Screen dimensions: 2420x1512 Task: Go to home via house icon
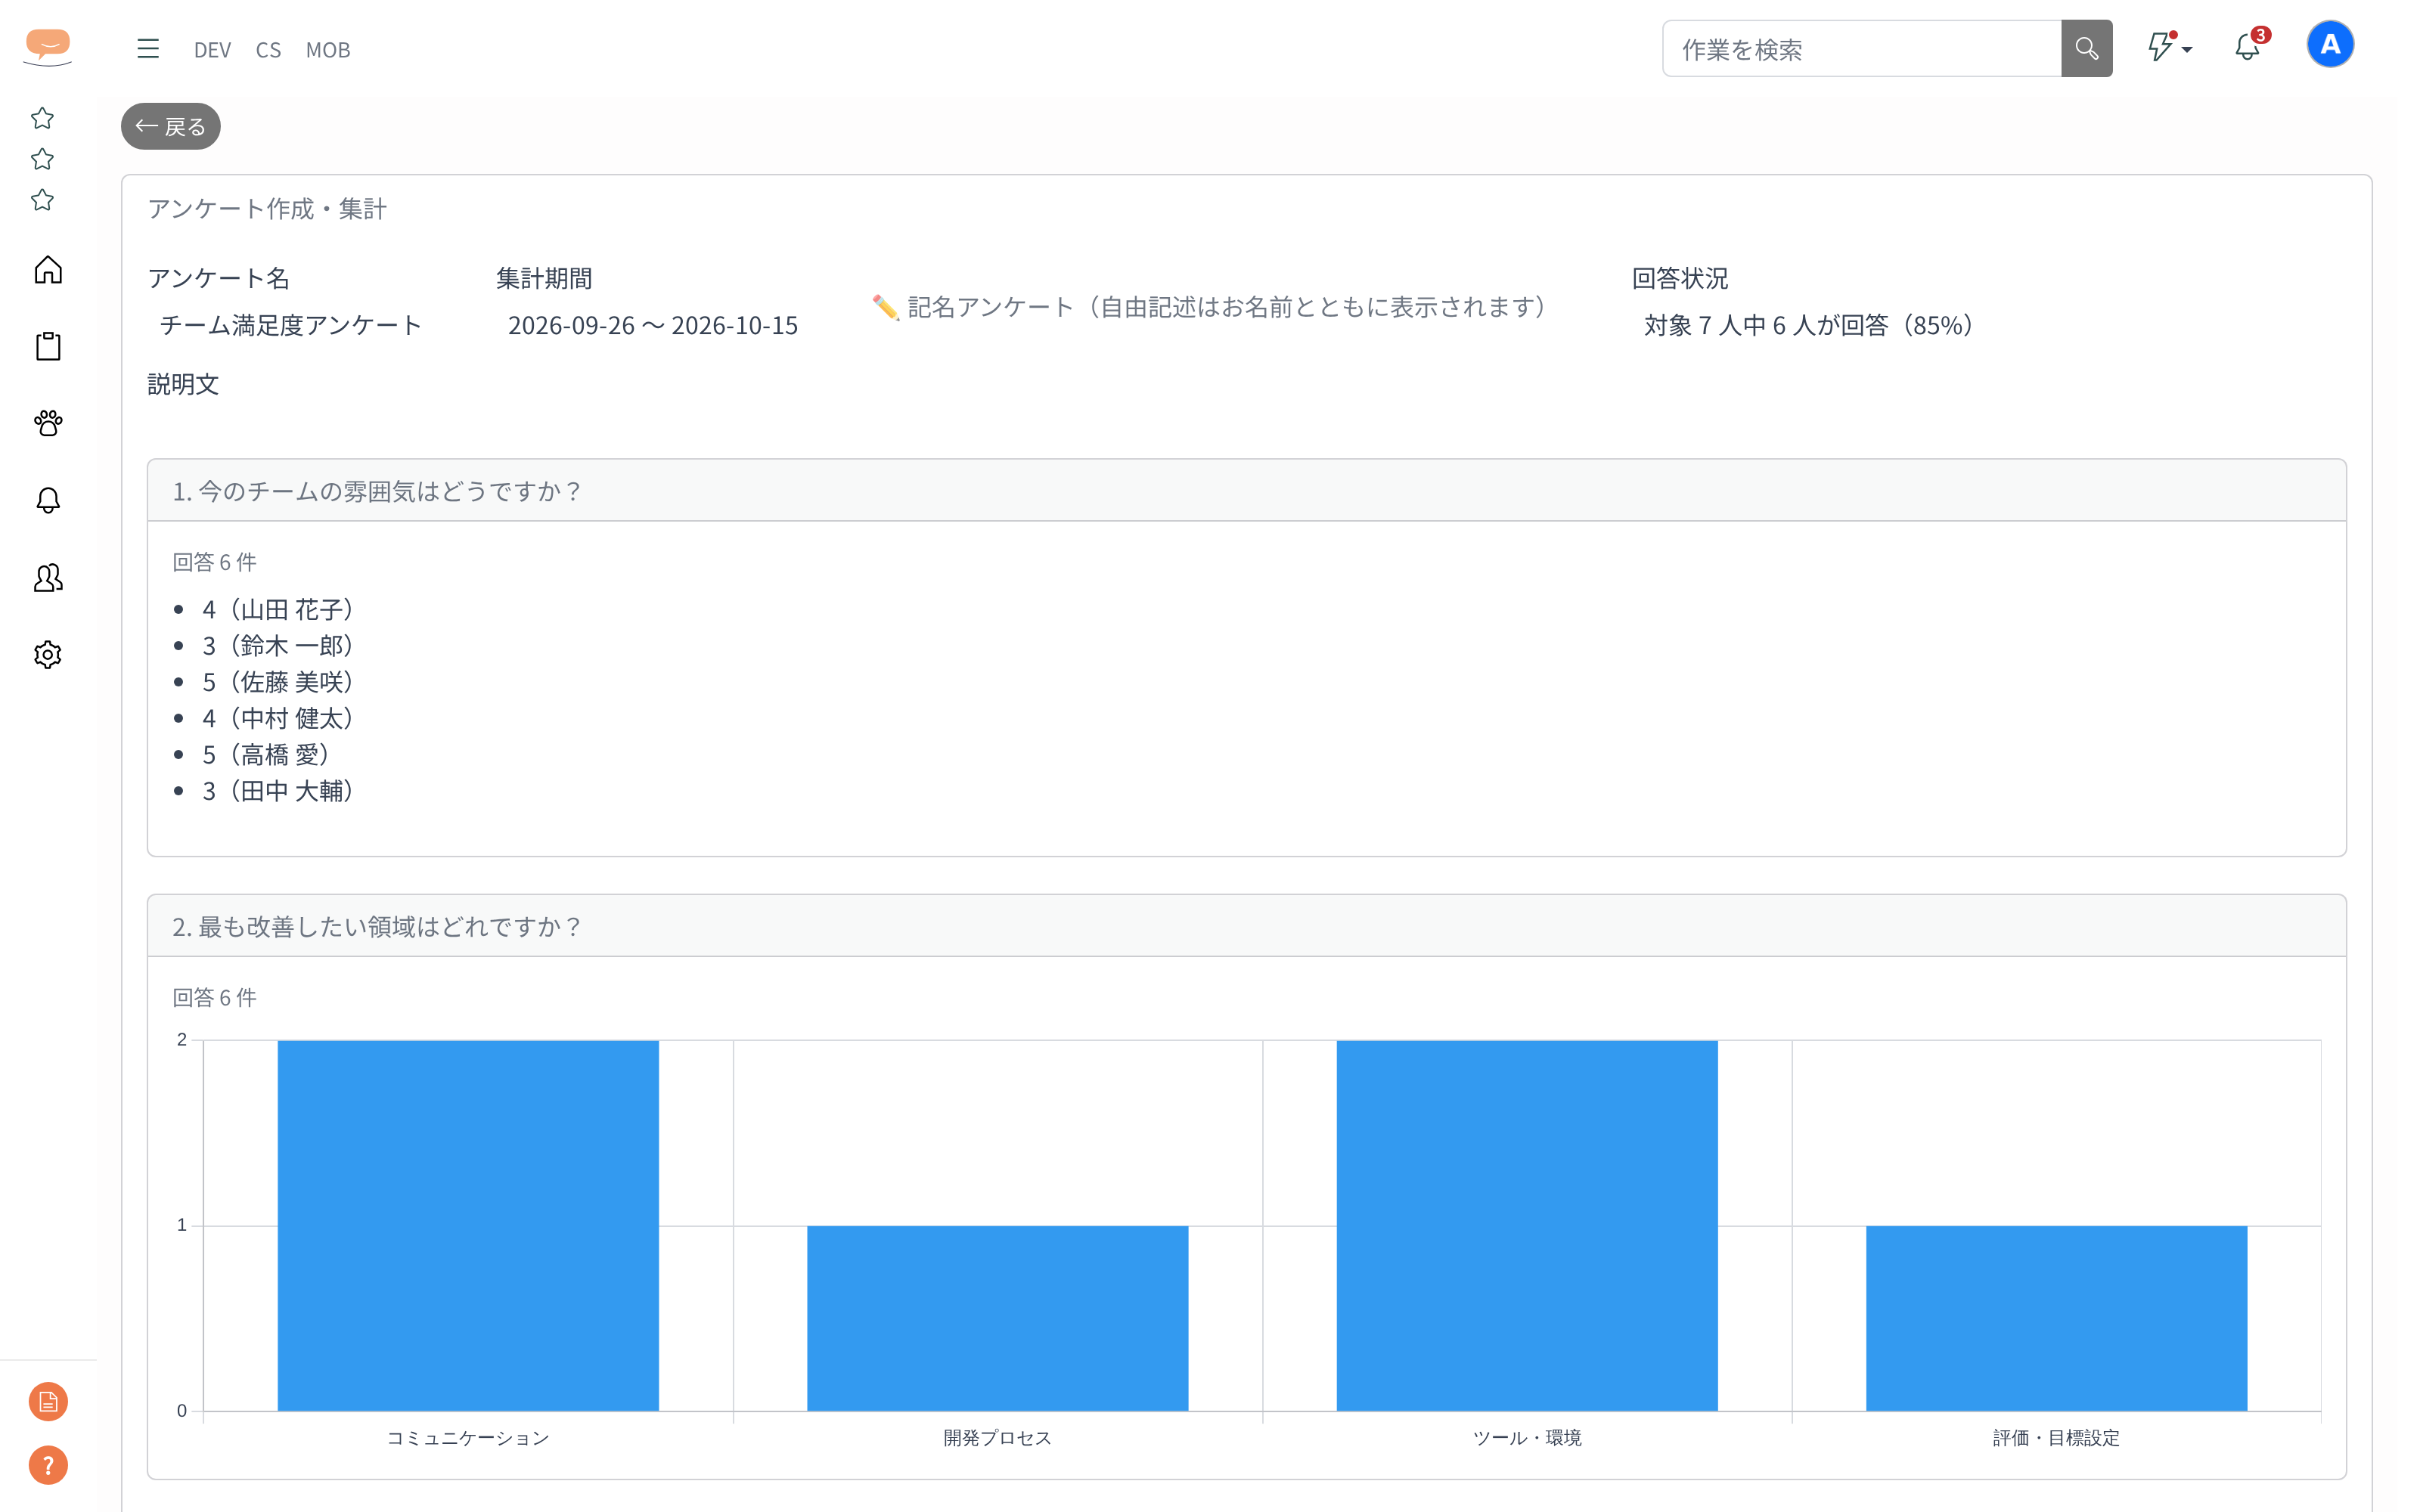[48, 270]
